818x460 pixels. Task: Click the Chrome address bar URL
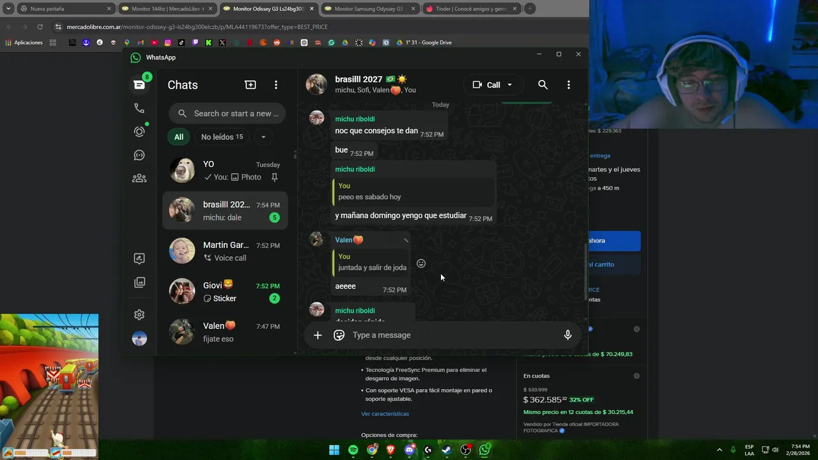pos(197,27)
